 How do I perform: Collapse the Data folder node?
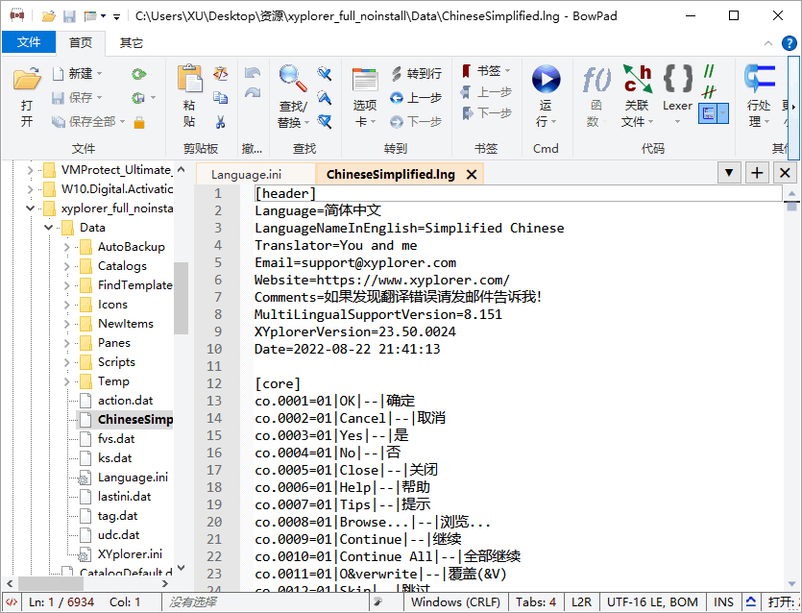(x=48, y=228)
